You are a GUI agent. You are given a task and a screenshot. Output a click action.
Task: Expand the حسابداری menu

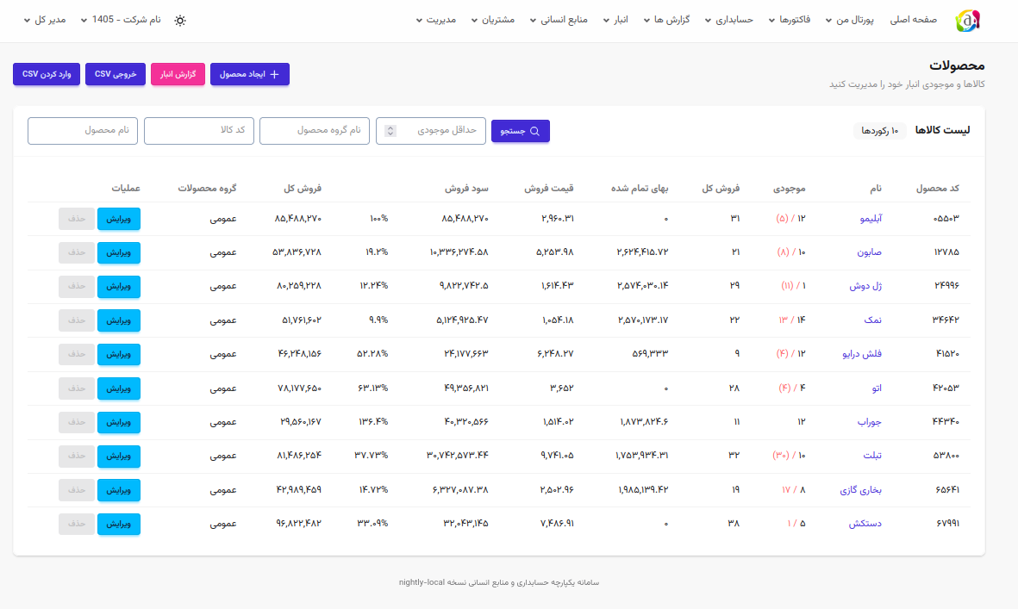point(728,20)
